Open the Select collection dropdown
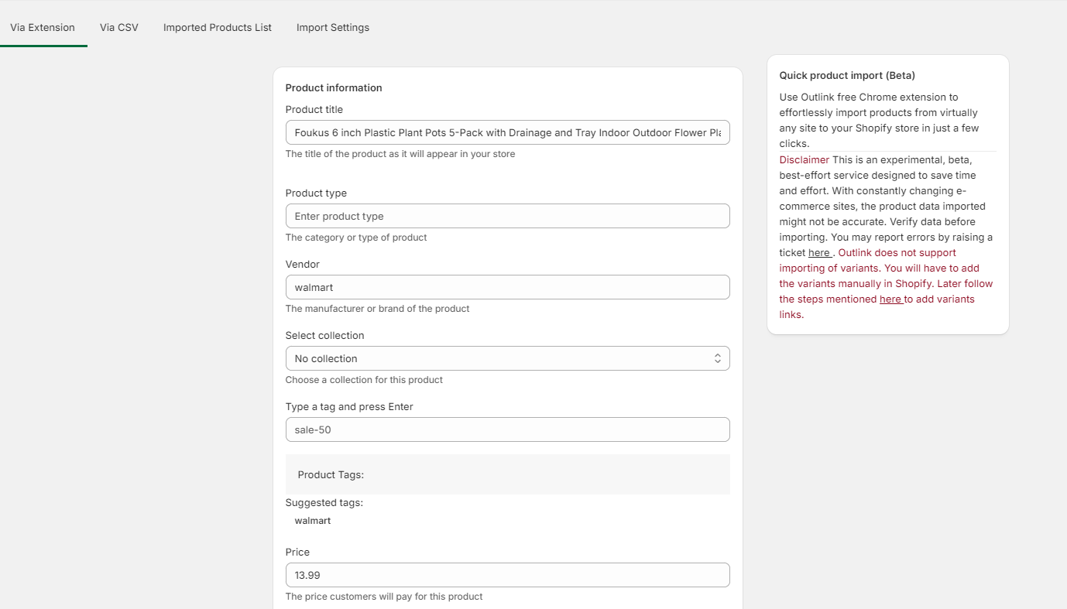Screen dimensions: 1067x609 tap(507, 358)
